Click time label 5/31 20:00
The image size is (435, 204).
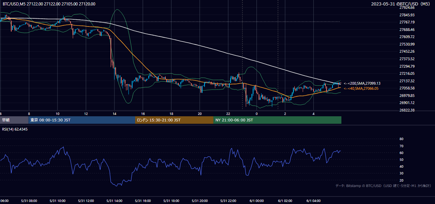tap(200, 201)
